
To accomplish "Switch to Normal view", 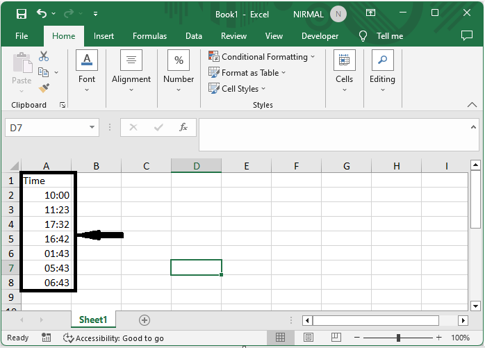I will point(280,337).
